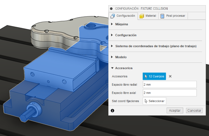This screenshot has width=209, height=136.
Task: Click the info icon at dialog bottom
Action: [113, 110]
